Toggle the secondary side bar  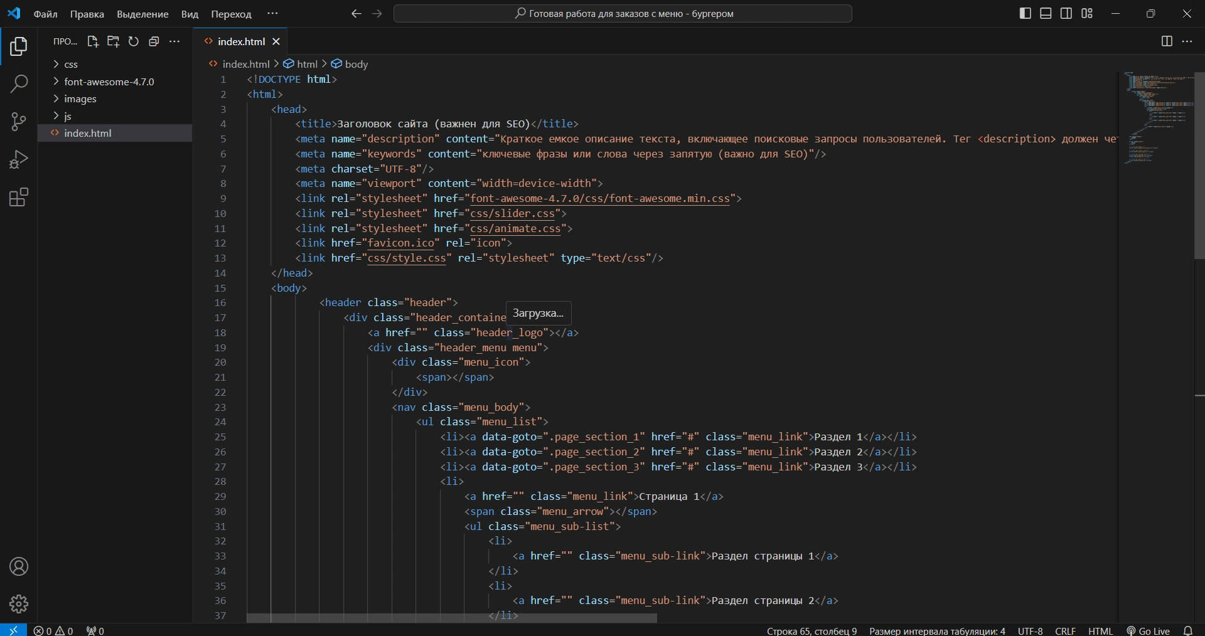coord(1067,13)
